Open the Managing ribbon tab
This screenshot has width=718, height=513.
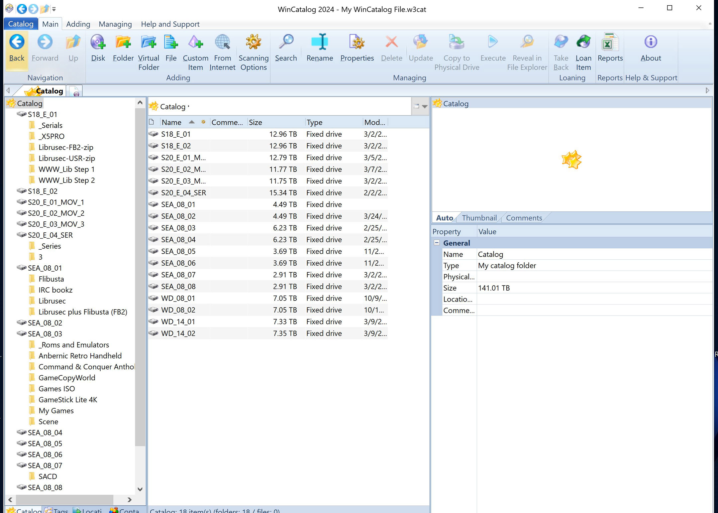115,24
